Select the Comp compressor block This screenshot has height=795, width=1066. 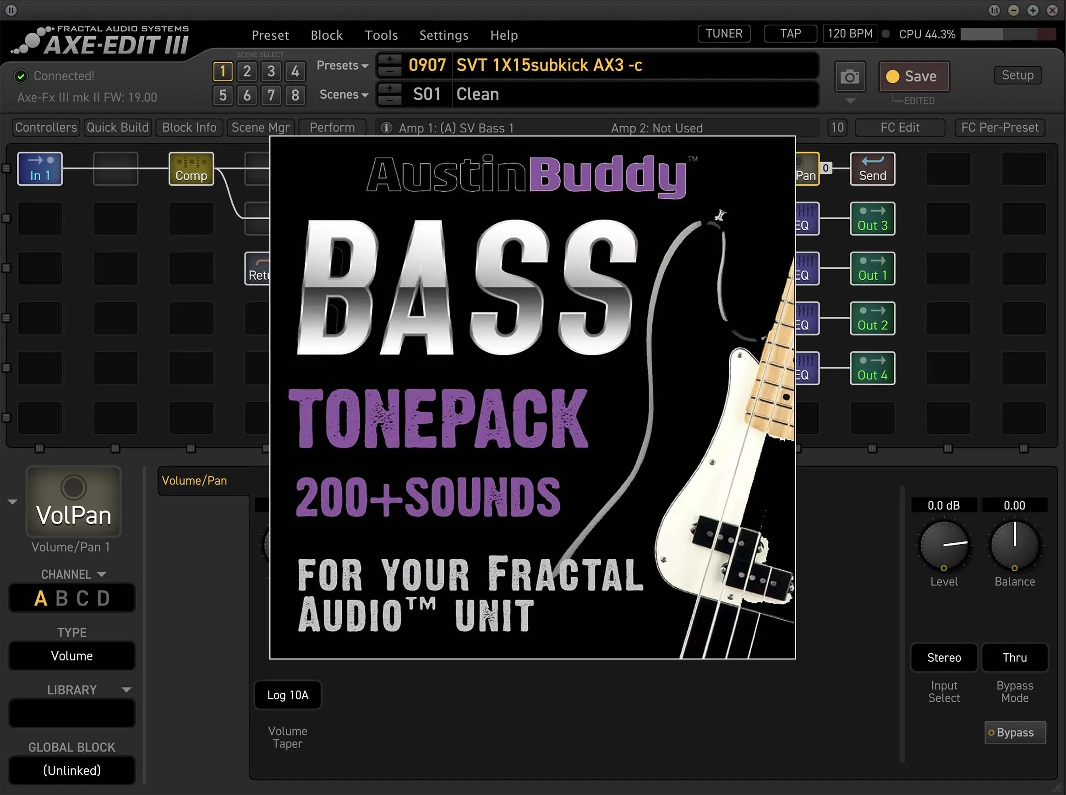coord(191,169)
